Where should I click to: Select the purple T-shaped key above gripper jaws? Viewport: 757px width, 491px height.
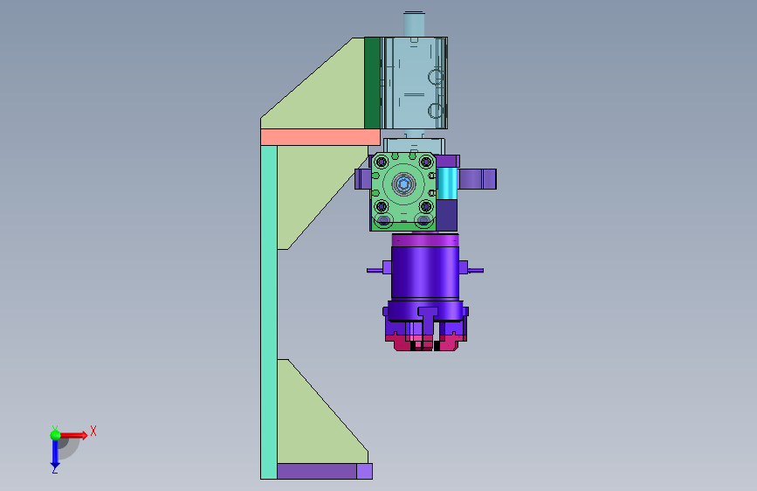[428, 320]
